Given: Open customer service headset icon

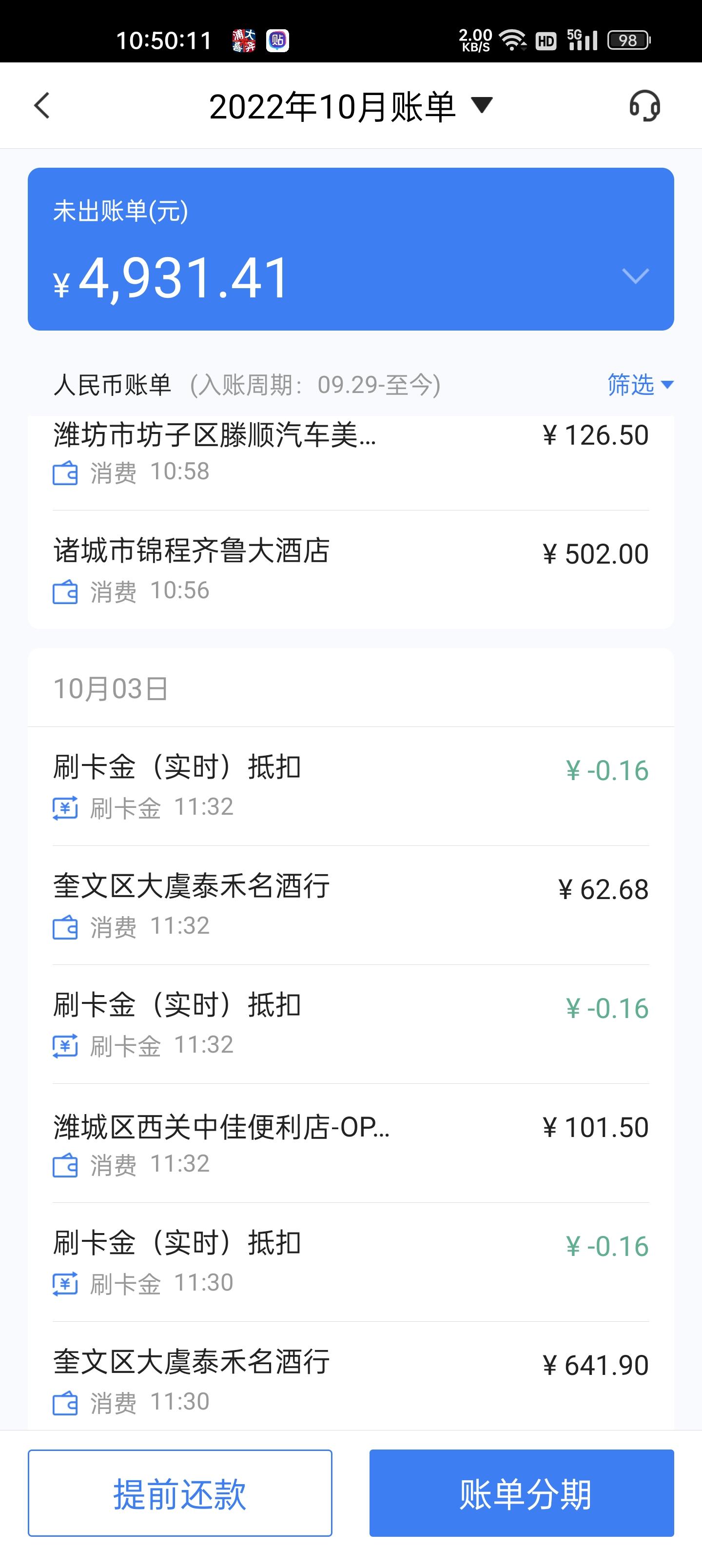Looking at the screenshot, I should point(645,106).
